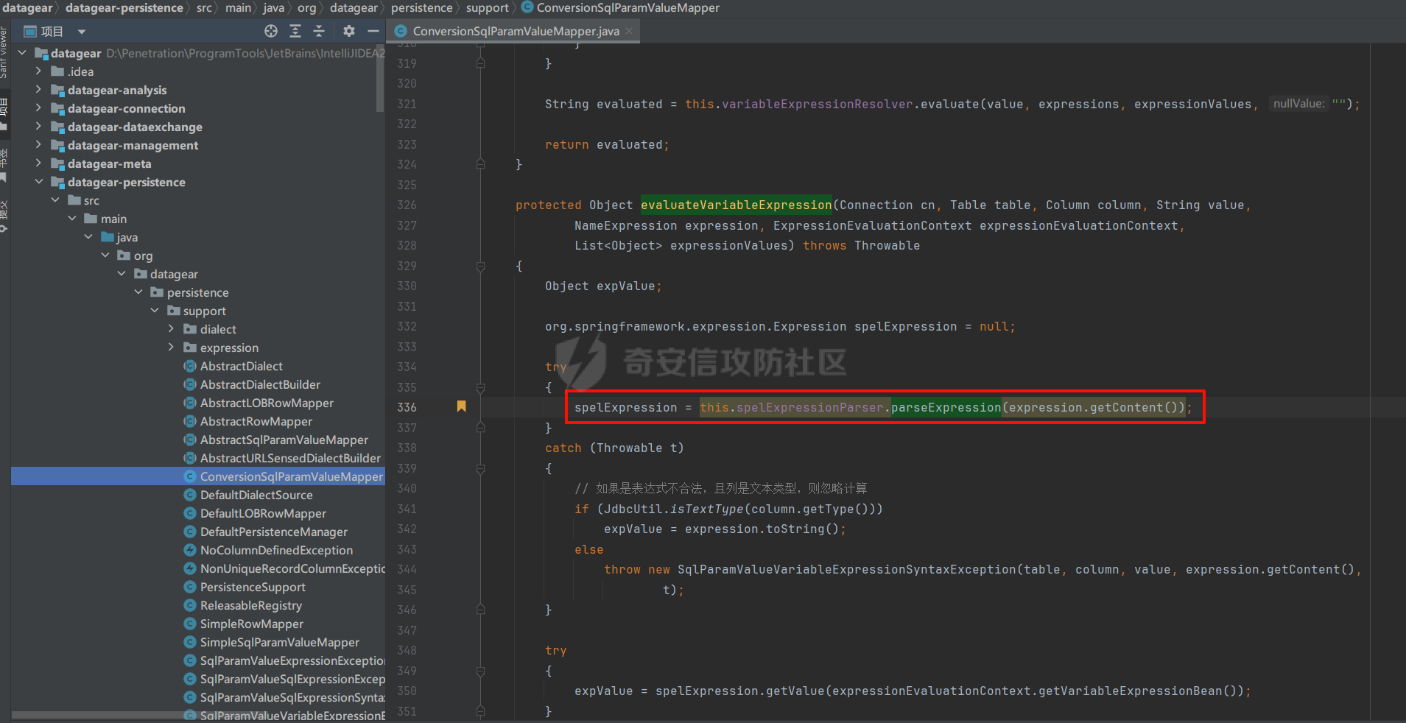This screenshot has height=723, width=1406.
Task: Click the isTextType call on line 341
Action: click(706, 509)
